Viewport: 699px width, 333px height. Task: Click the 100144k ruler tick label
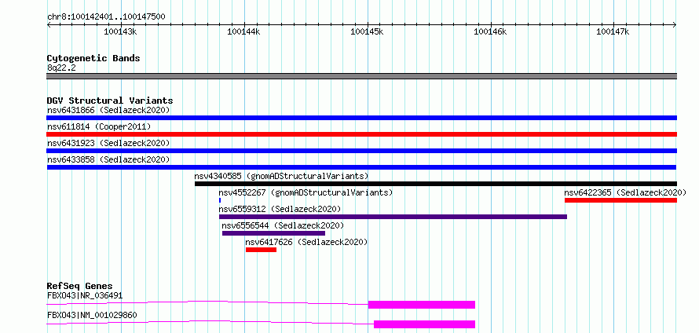(x=243, y=31)
